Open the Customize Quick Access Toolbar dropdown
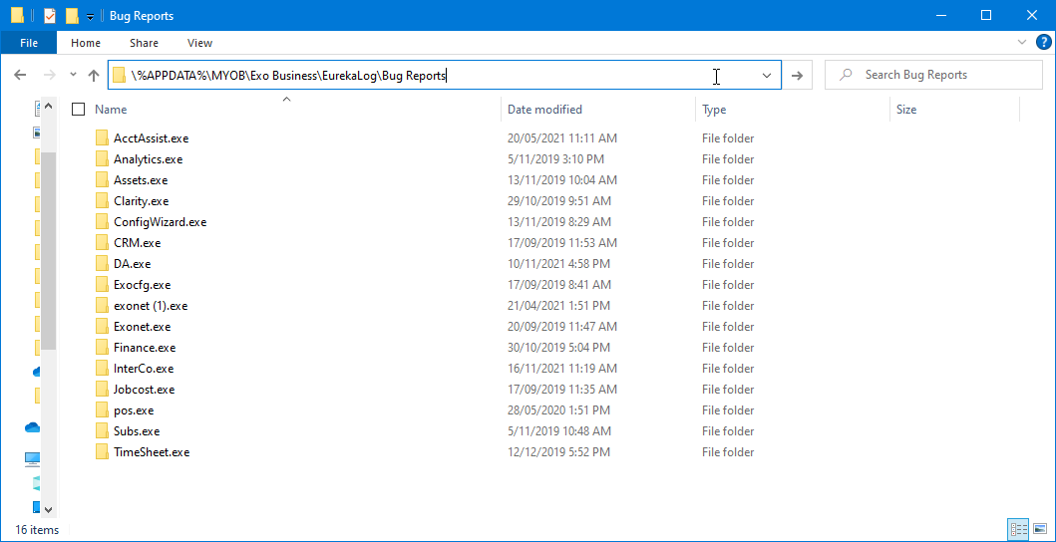 tap(90, 17)
